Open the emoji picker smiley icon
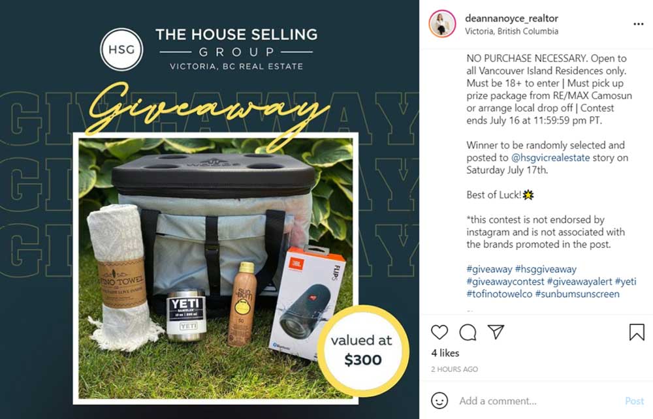 [x=439, y=401]
